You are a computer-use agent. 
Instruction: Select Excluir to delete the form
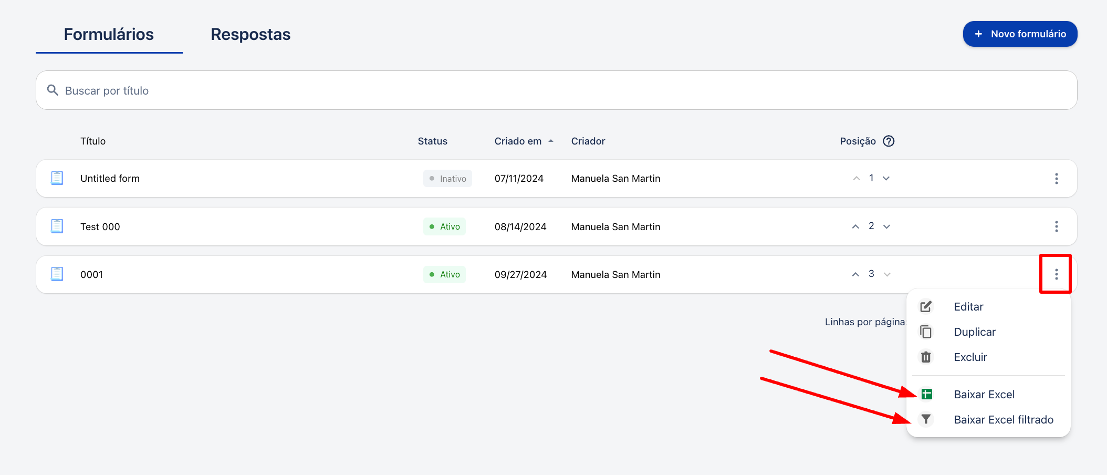coord(970,357)
